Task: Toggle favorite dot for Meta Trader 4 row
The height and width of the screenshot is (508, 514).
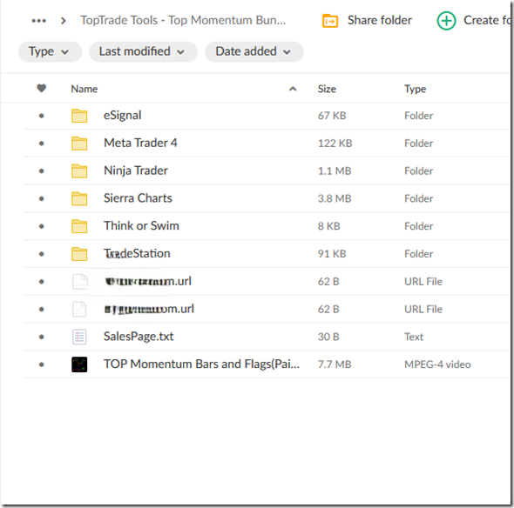Action: (41, 143)
